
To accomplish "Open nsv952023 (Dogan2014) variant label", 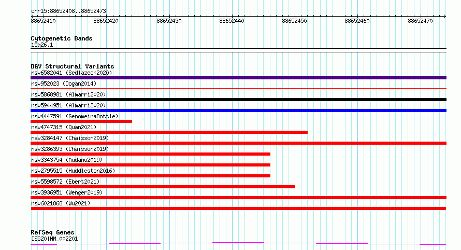I will click(64, 84).
